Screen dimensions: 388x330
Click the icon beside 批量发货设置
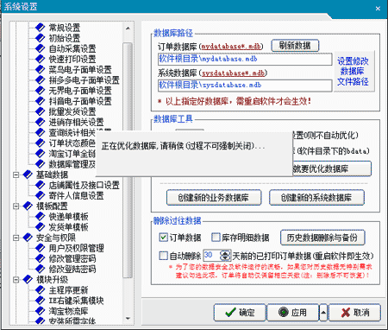point(41,111)
